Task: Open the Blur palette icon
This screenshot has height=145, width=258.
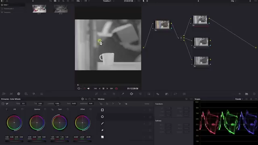Action: [x=158, y=94]
